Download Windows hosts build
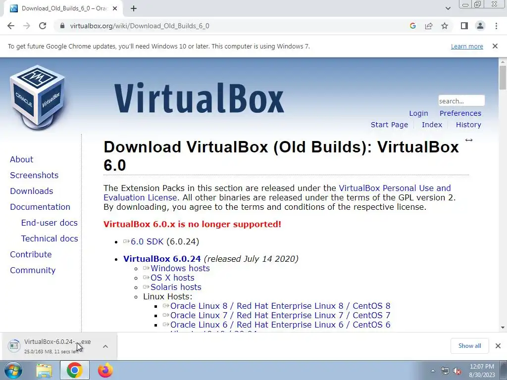The image size is (507, 380). click(x=180, y=268)
